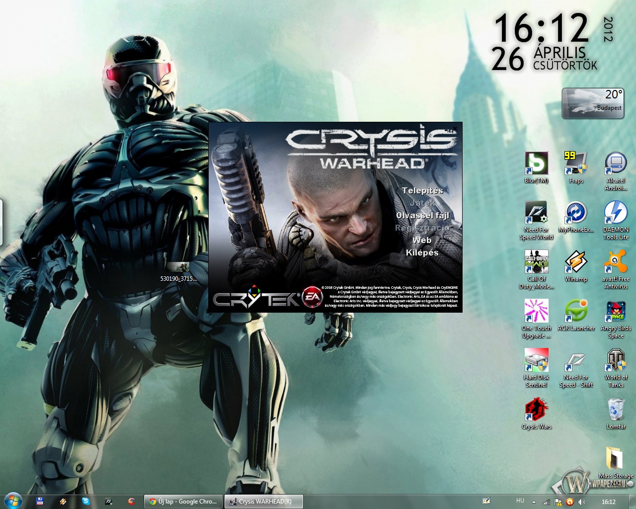This screenshot has width=636, height=509.
Task: Select the Angry Birds Space shortcut
Action: [x=616, y=319]
